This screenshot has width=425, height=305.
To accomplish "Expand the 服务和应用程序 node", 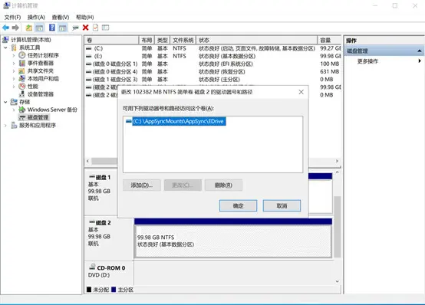I will (x=5, y=126).
